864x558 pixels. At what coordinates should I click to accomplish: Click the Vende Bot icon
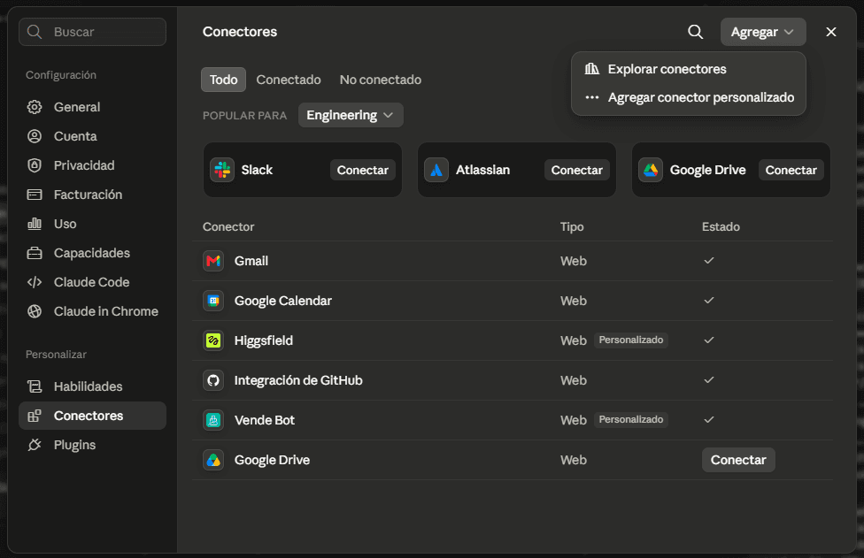[213, 420]
